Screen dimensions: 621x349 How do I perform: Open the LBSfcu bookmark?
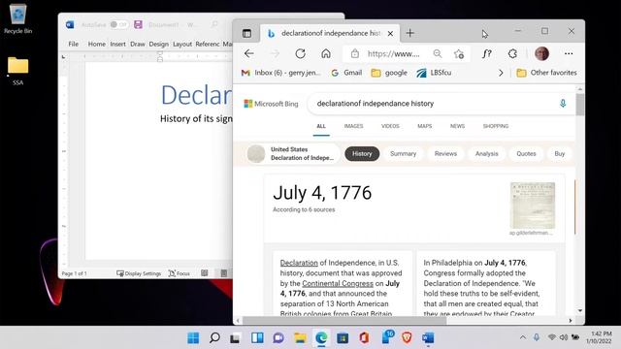pyautogui.click(x=434, y=73)
